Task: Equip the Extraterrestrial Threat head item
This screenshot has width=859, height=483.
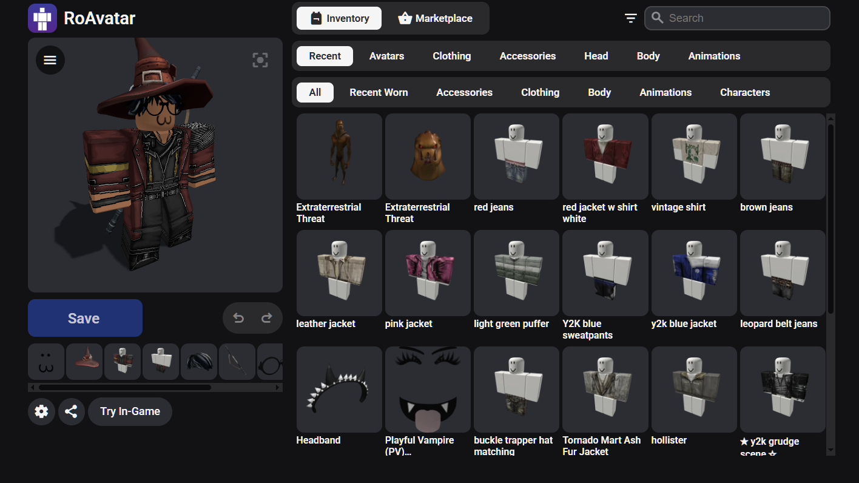Action: 428,157
